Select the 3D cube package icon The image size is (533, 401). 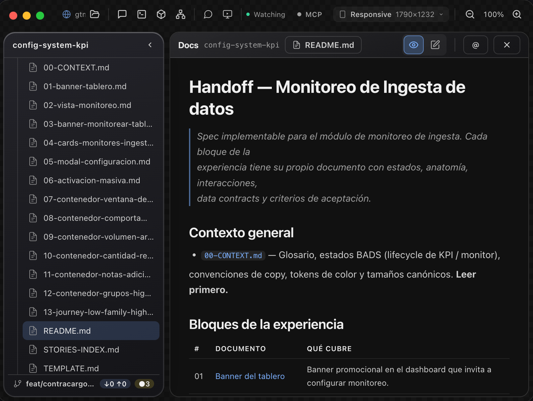[x=161, y=14]
